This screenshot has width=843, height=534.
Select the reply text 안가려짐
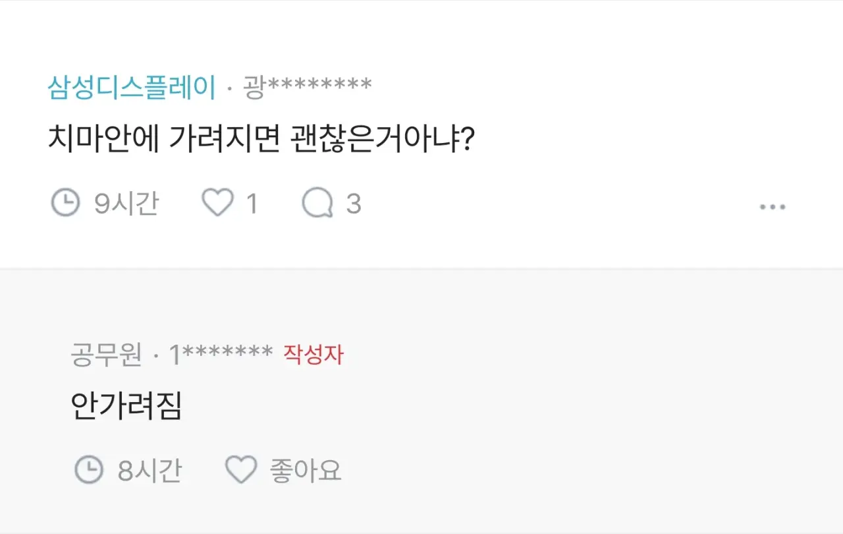[126, 405]
